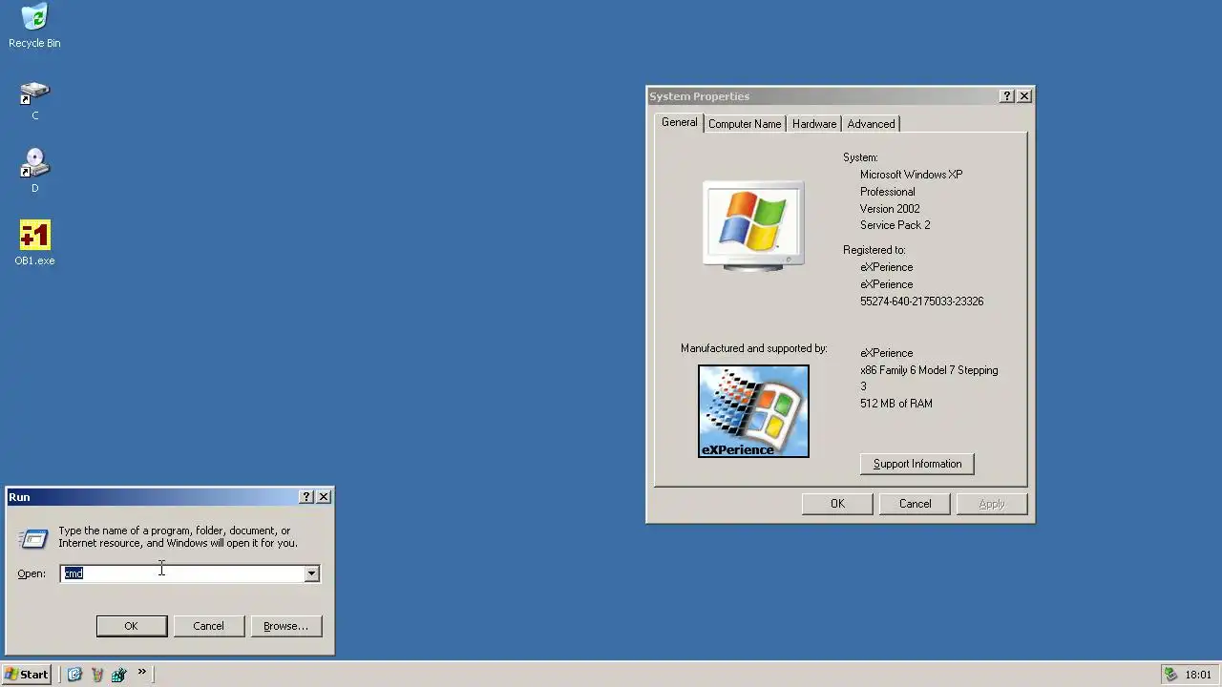
Task: Switch to the Advanced tab
Action: (871, 124)
